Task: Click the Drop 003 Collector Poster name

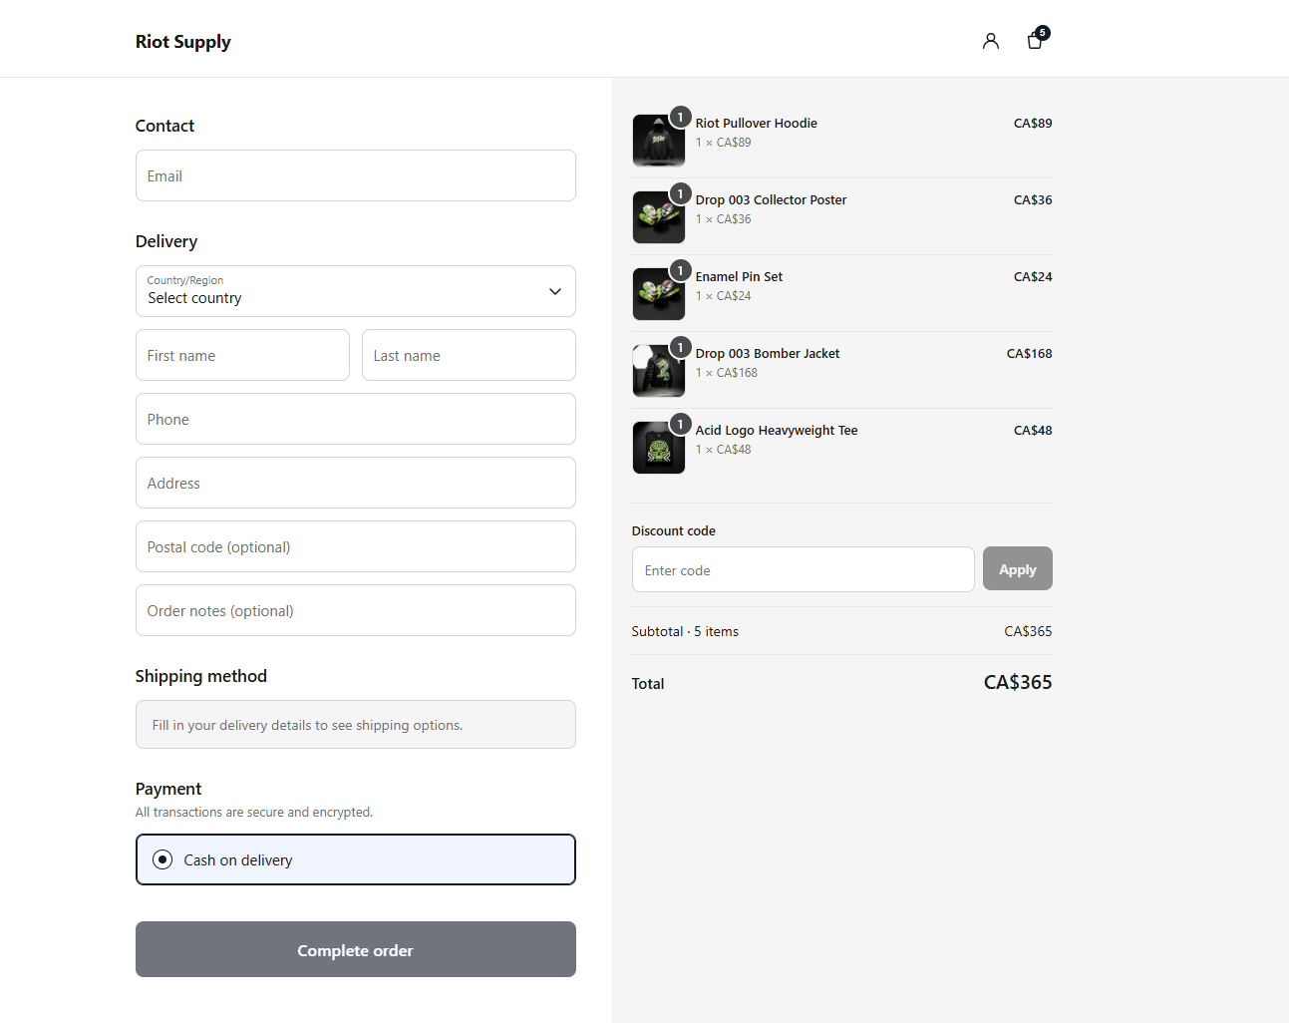Action: [772, 199]
